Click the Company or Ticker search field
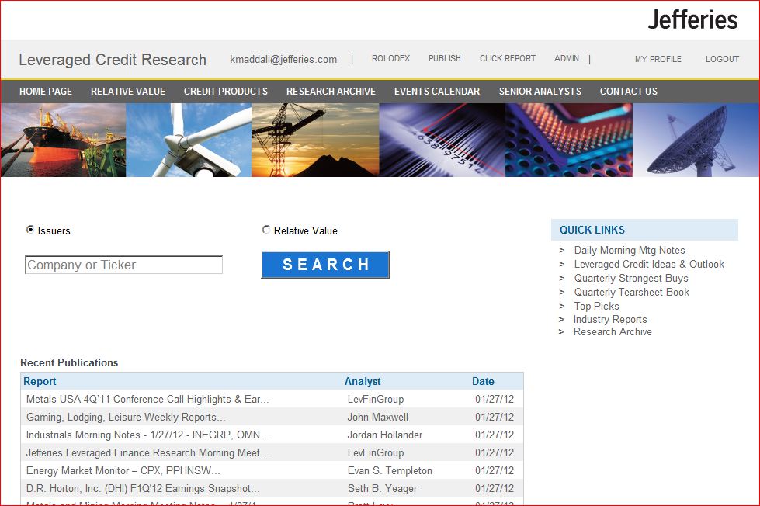This screenshot has width=760, height=506. tap(123, 265)
